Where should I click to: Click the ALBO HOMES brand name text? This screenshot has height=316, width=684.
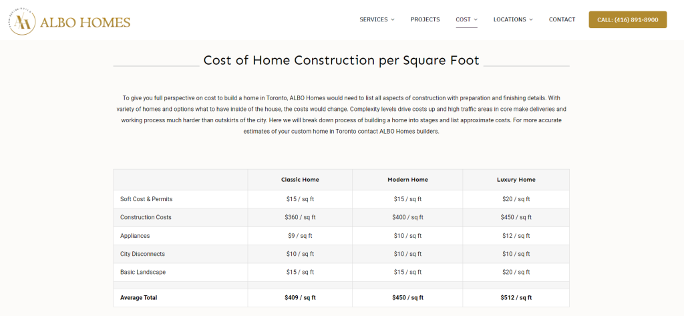(85, 22)
